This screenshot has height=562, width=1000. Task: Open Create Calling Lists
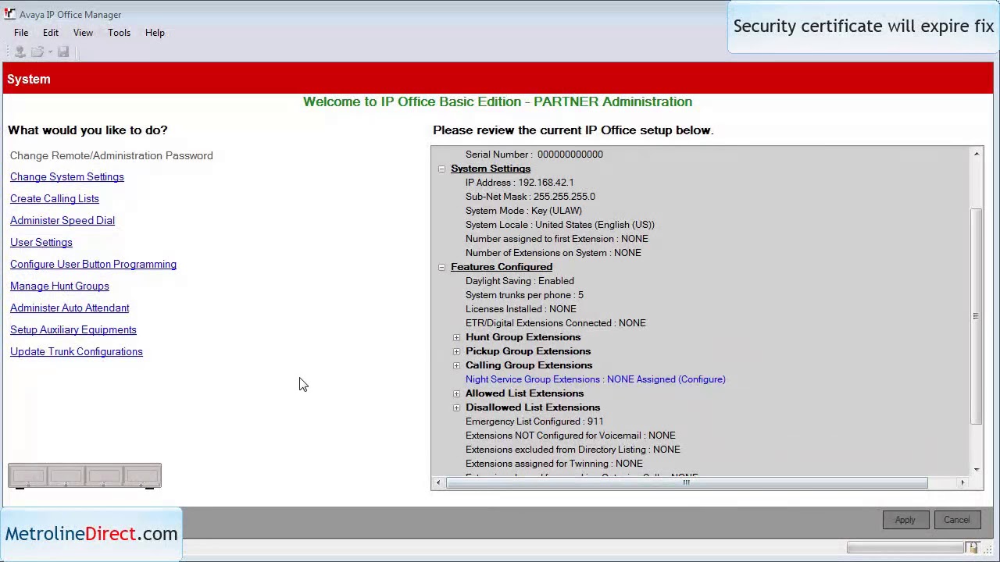tap(55, 199)
